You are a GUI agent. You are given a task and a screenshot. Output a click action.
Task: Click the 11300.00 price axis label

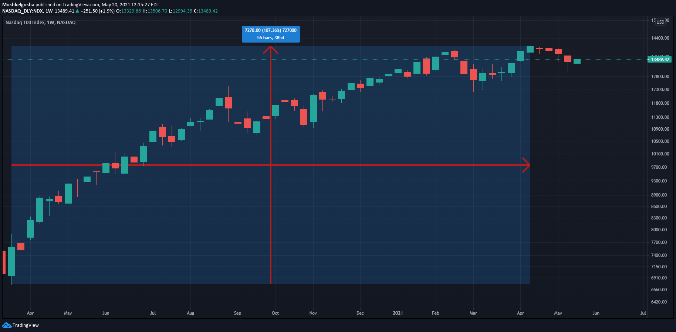click(660, 117)
